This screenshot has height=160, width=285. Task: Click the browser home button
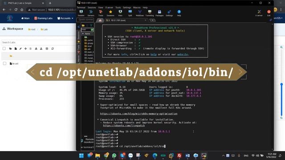[x=22, y=10]
